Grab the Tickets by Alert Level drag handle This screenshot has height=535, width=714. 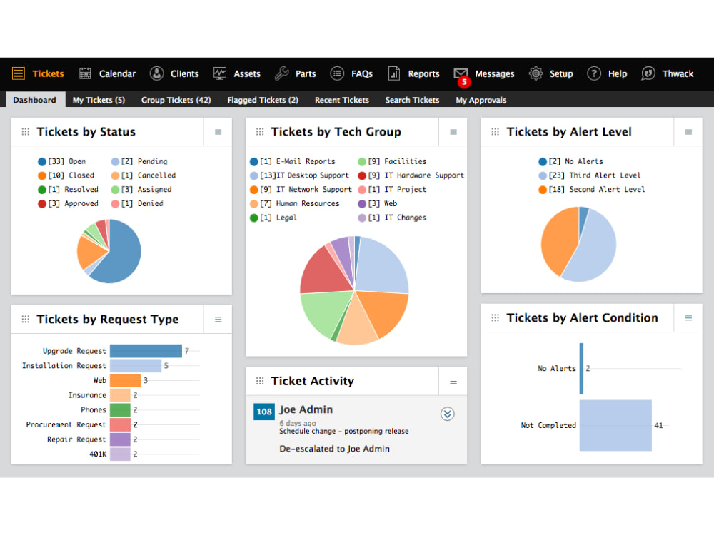(496, 131)
